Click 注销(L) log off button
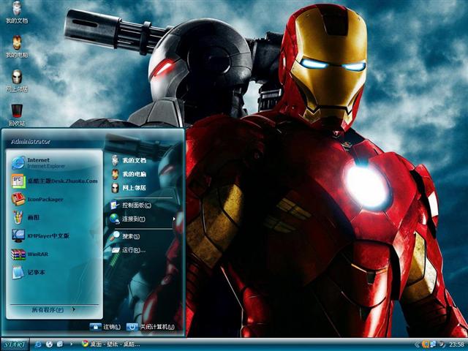The height and width of the screenshot is (351, 468). [105, 327]
